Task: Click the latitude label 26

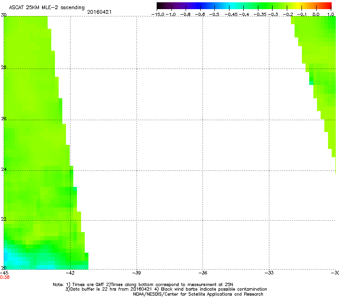Action: point(4,118)
